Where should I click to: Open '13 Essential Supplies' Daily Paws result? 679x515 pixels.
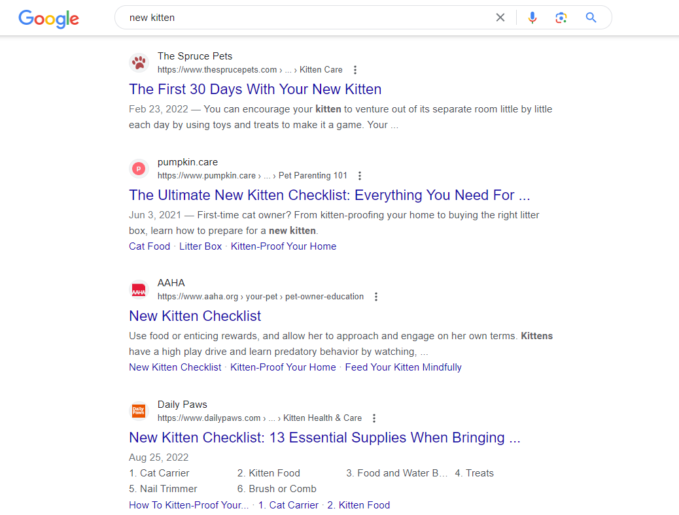[324, 437]
